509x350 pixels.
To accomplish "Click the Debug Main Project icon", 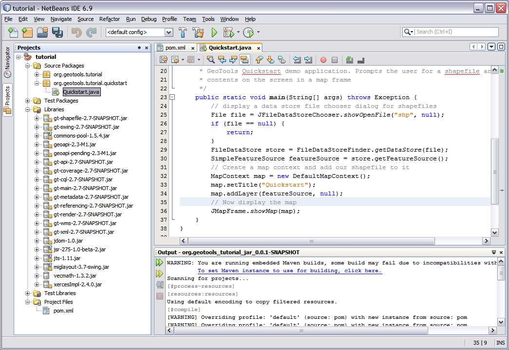I will coord(228,32).
